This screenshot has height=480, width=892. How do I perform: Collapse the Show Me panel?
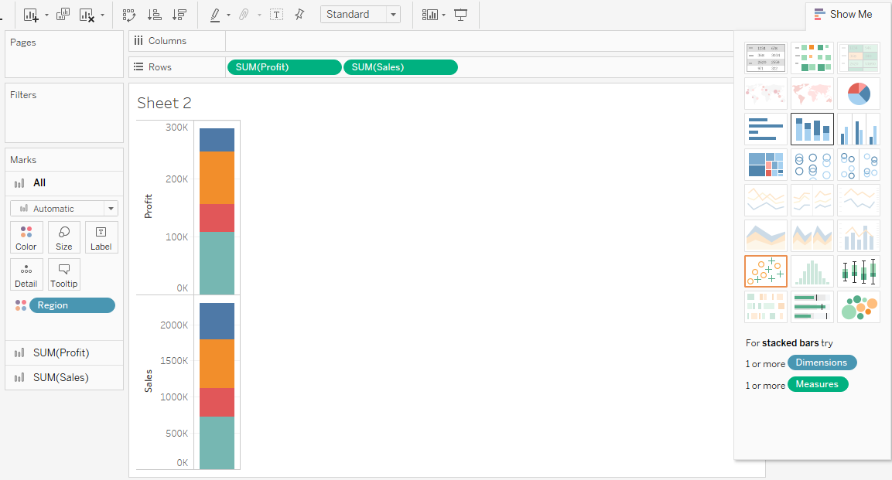[844, 14]
